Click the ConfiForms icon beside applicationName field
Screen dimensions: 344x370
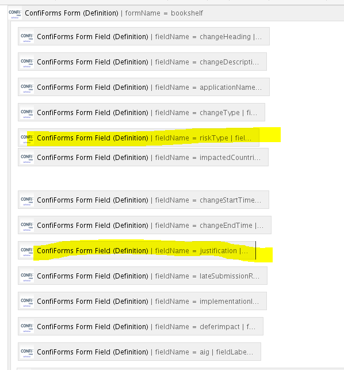point(27,87)
